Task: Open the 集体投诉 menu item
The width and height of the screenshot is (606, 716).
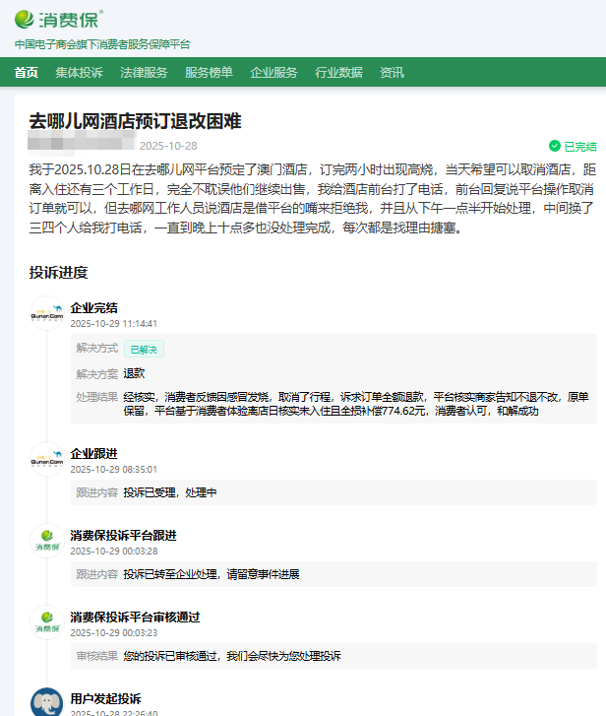Action: tap(79, 73)
